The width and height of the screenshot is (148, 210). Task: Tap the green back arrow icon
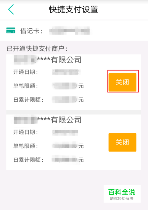[x=11, y=9]
